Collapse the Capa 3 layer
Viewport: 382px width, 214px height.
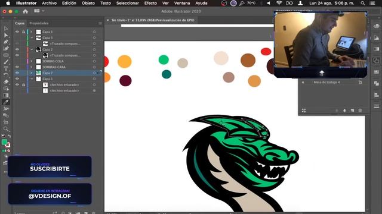tap(32, 37)
